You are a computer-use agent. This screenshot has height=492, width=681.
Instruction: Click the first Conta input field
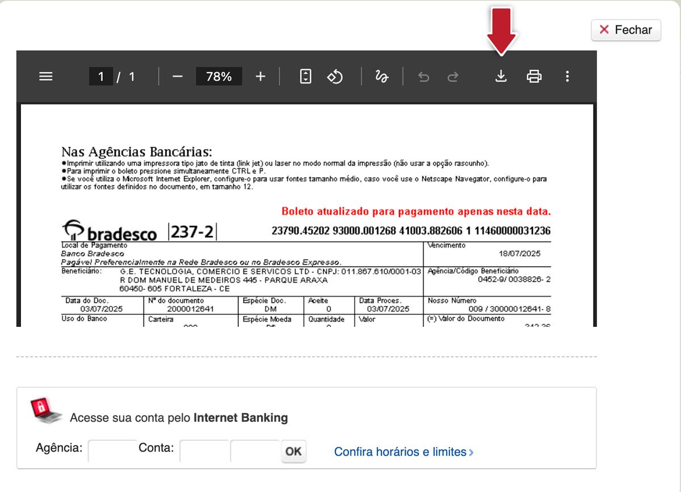204,452
